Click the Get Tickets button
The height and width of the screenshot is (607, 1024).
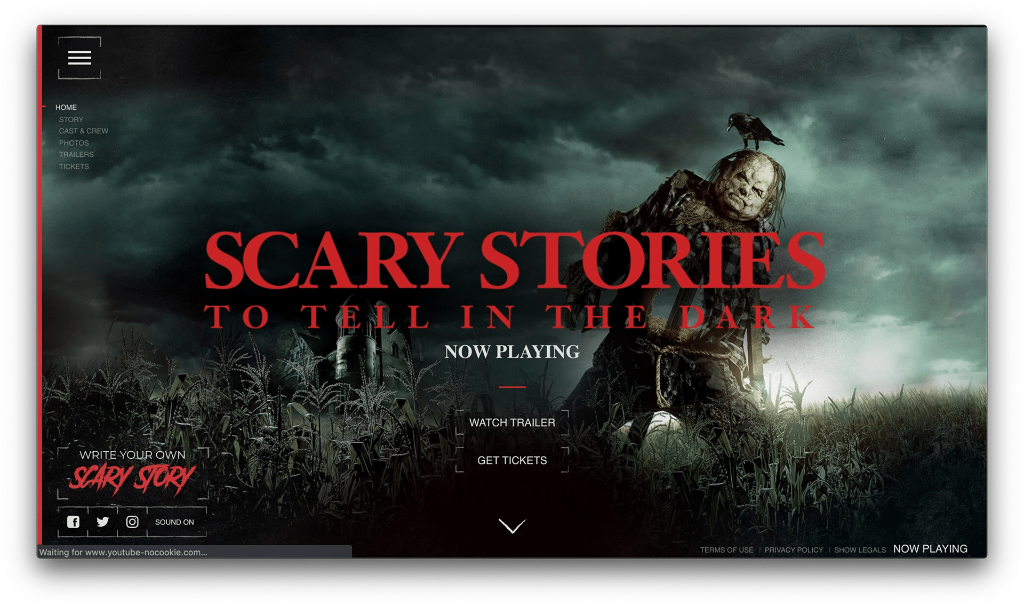tap(512, 460)
